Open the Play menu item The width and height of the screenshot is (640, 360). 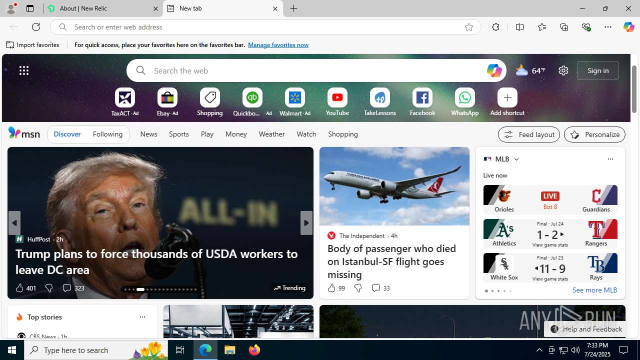(207, 134)
